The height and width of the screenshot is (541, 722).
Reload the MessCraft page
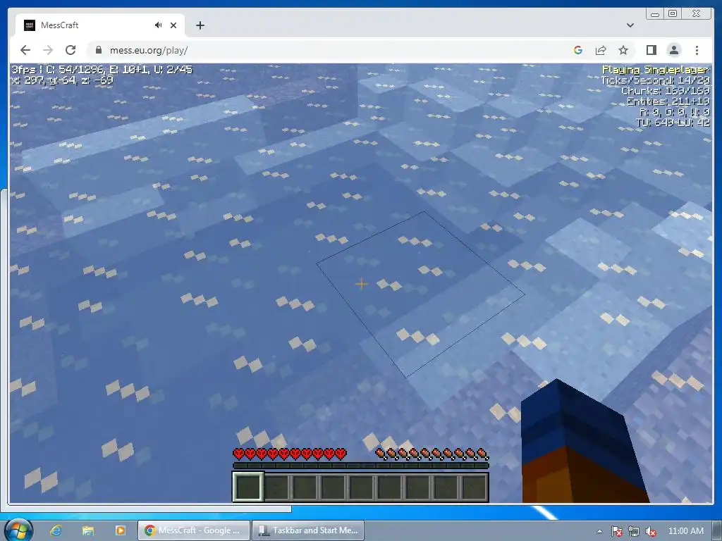71,50
